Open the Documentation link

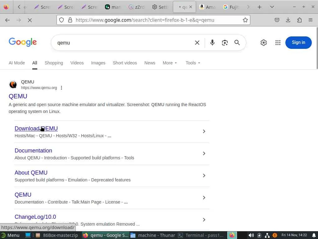(x=33, y=151)
